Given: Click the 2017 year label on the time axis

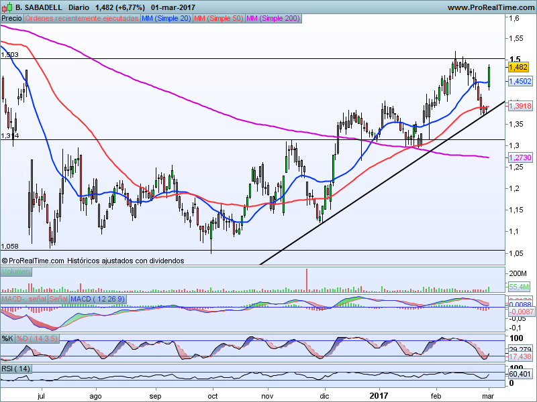Looking at the screenshot, I should [x=379, y=396].
